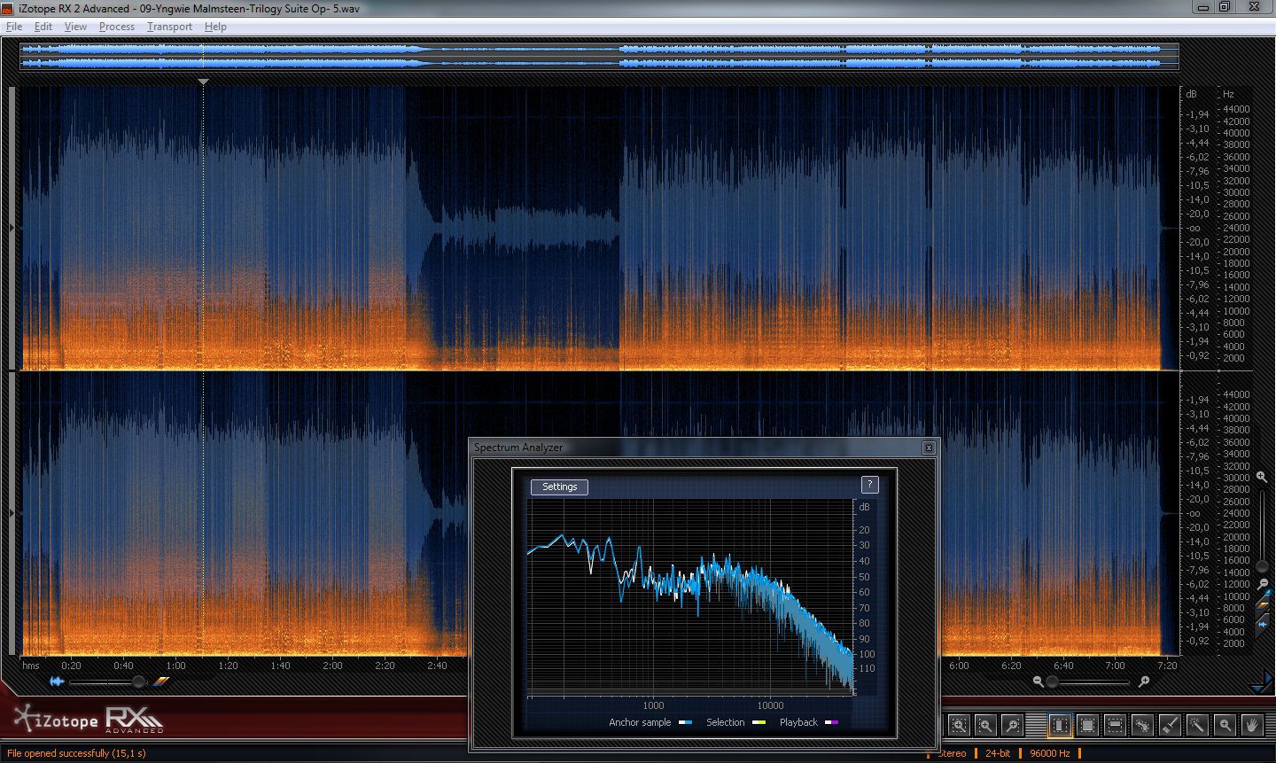The height and width of the screenshot is (763, 1276).
Task: Open the View menu
Action: pos(75,27)
